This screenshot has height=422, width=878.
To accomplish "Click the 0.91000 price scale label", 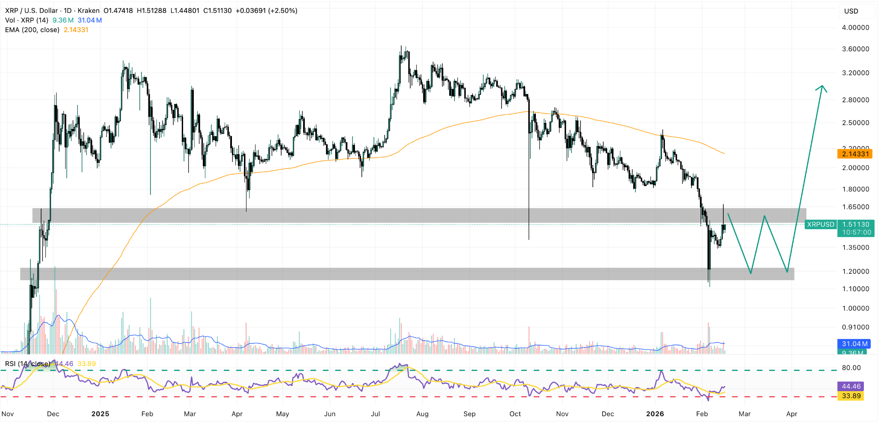I will 856,327.
